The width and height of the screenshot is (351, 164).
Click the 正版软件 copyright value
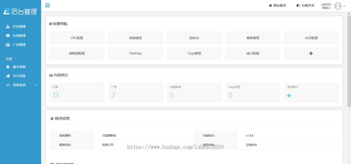click(x=252, y=145)
